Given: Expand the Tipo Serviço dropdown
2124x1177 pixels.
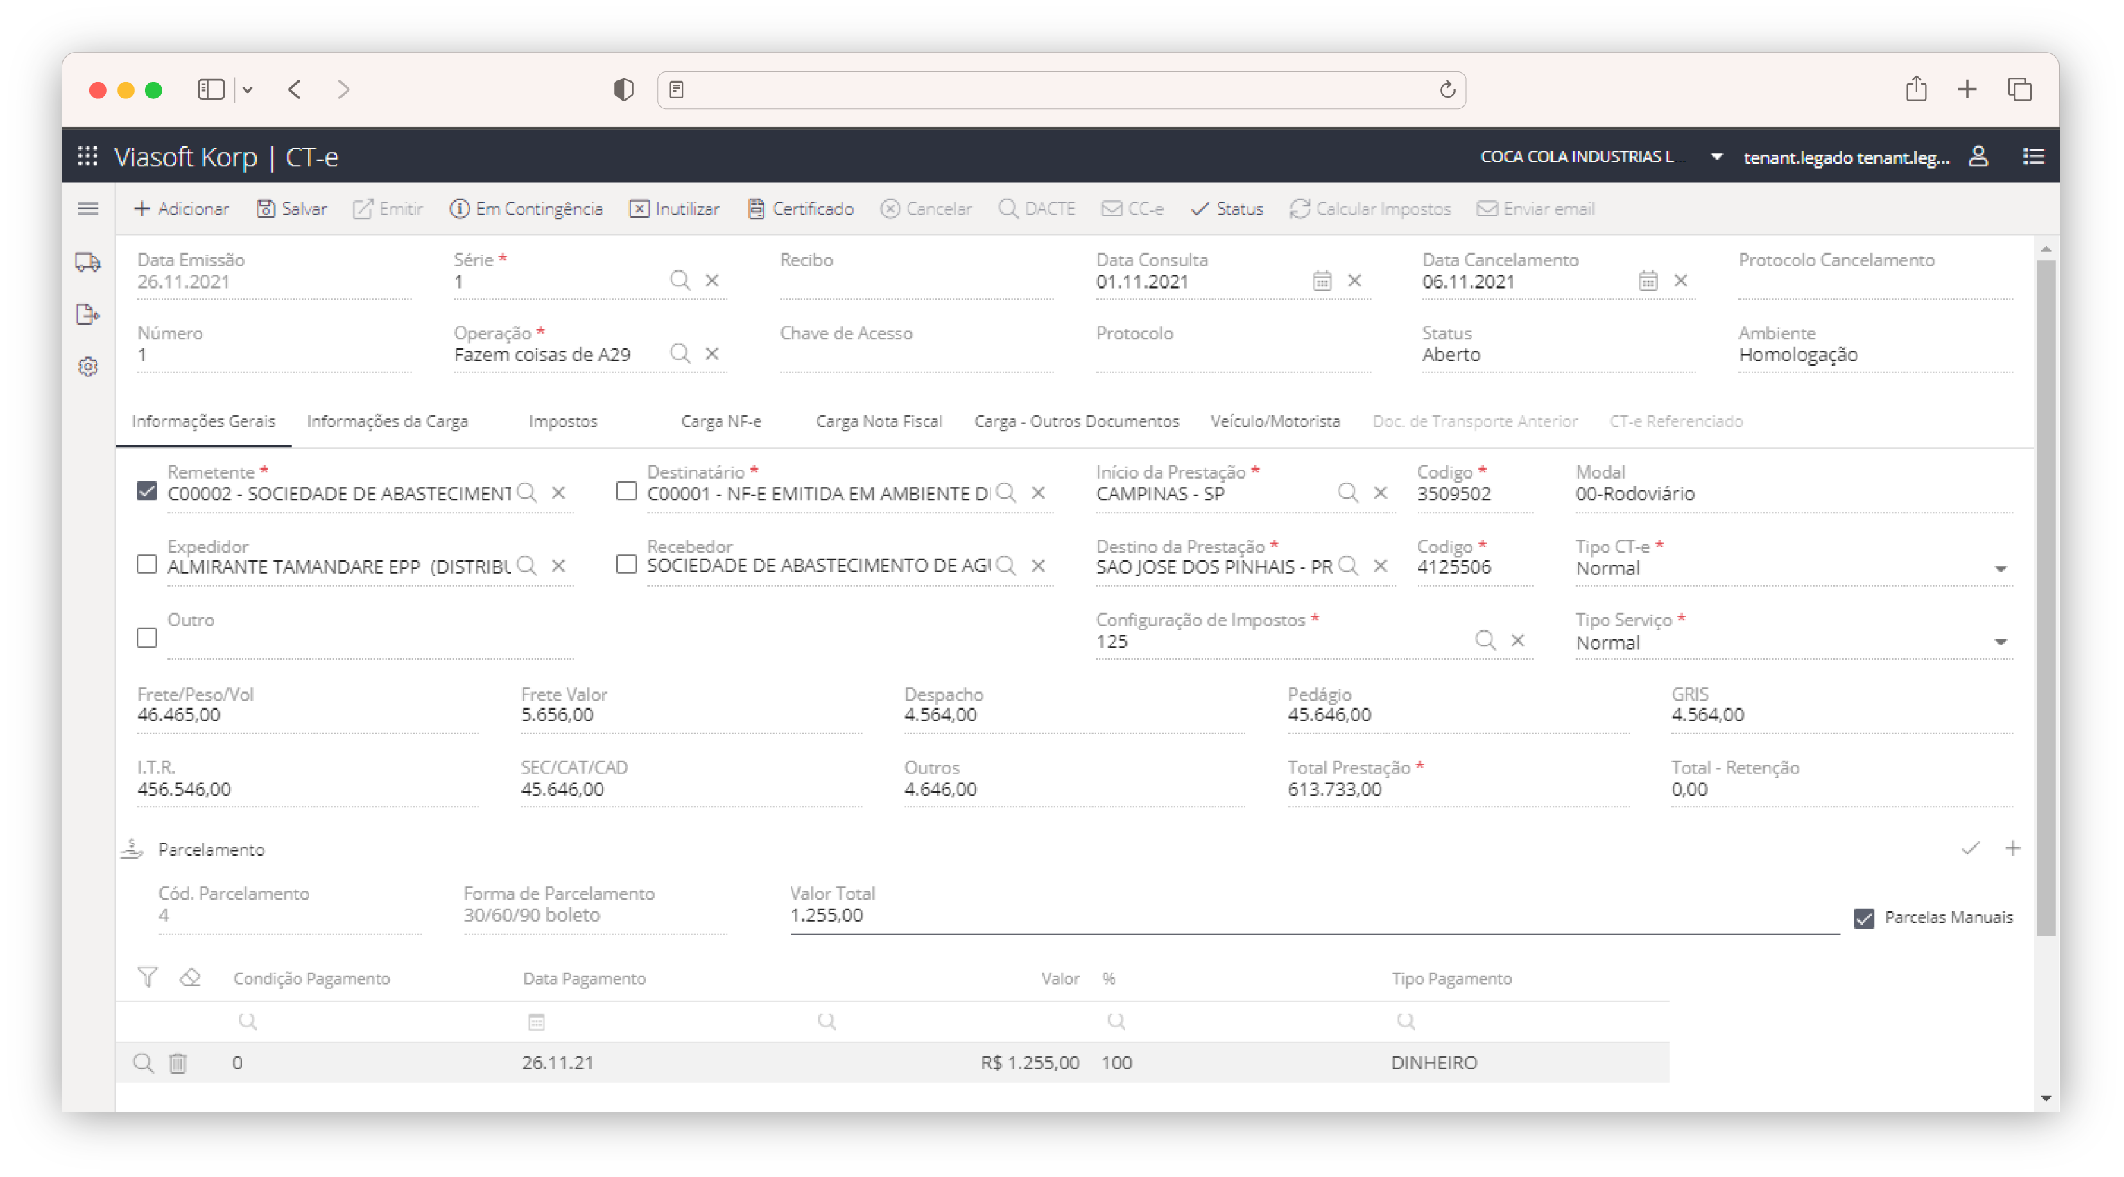Looking at the screenshot, I should point(1999,642).
